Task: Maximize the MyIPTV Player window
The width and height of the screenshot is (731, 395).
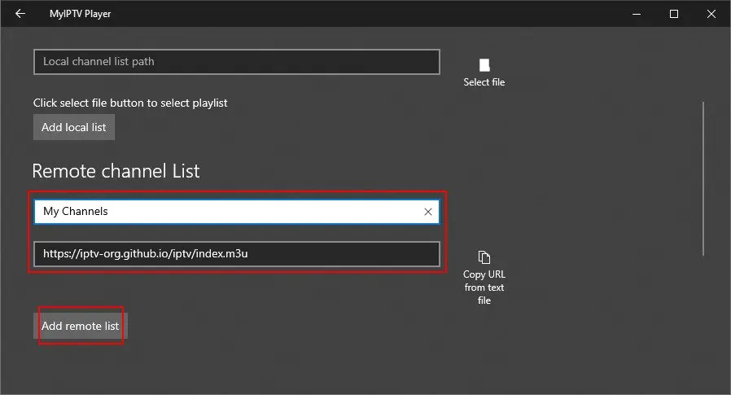Action: tap(674, 14)
